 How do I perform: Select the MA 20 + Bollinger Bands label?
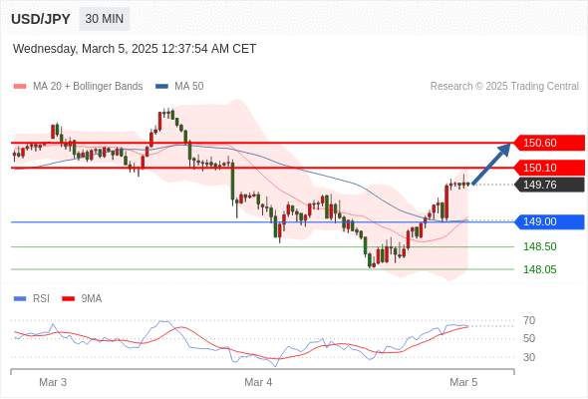click(x=88, y=87)
